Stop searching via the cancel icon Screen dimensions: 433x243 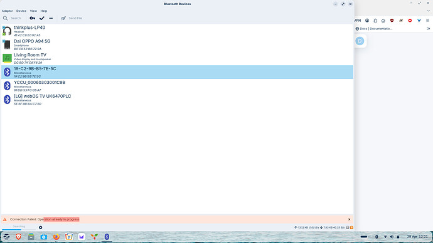point(41,227)
